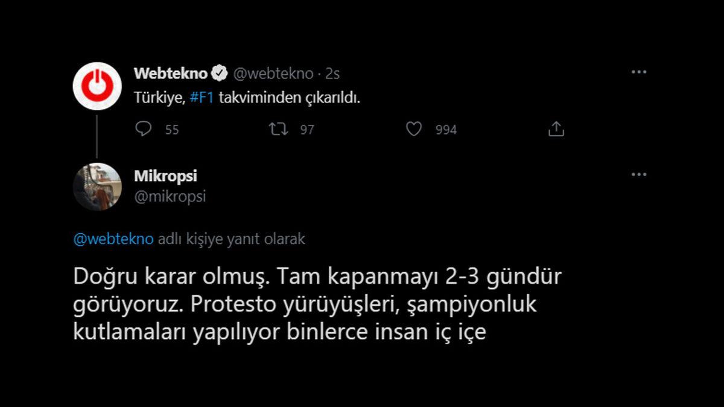The image size is (724, 407).
Task: Open the more options menu on Webtekno's tweet
Action: (x=638, y=71)
